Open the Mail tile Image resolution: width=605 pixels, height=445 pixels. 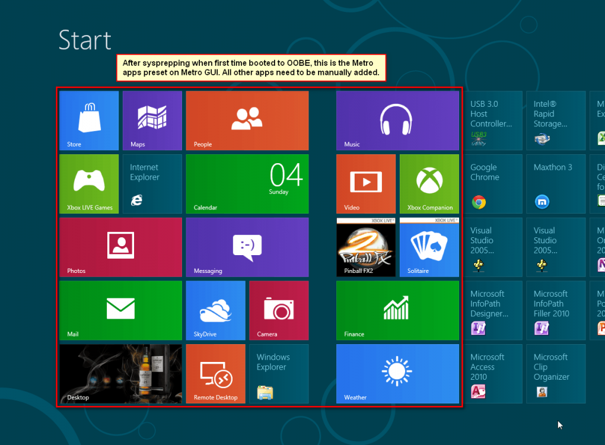pyautogui.click(x=120, y=310)
